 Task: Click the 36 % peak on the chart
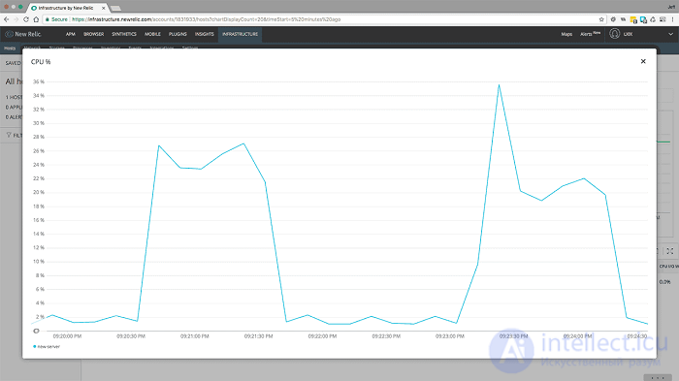[499, 85]
